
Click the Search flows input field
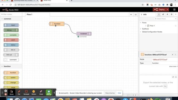[x=164, y=19]
